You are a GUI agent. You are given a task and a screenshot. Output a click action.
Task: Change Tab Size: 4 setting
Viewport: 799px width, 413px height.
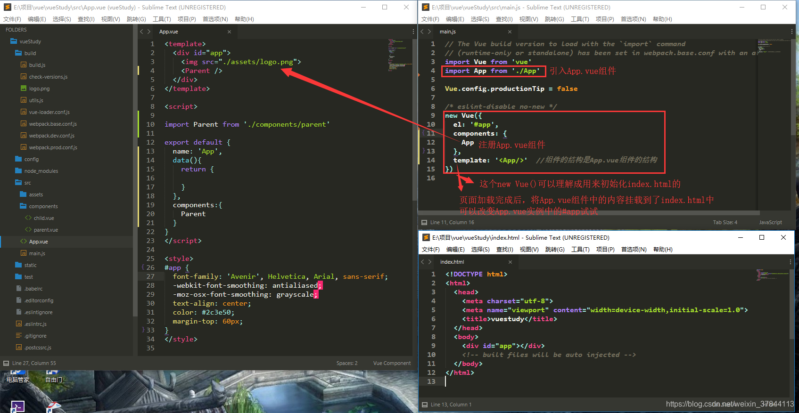[725, 223]
